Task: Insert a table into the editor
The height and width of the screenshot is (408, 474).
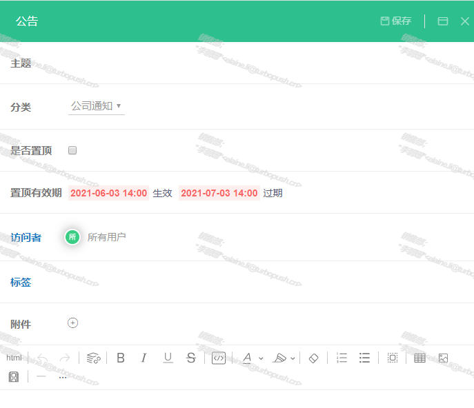Action: pyautogui.click(x=419, y=358)
